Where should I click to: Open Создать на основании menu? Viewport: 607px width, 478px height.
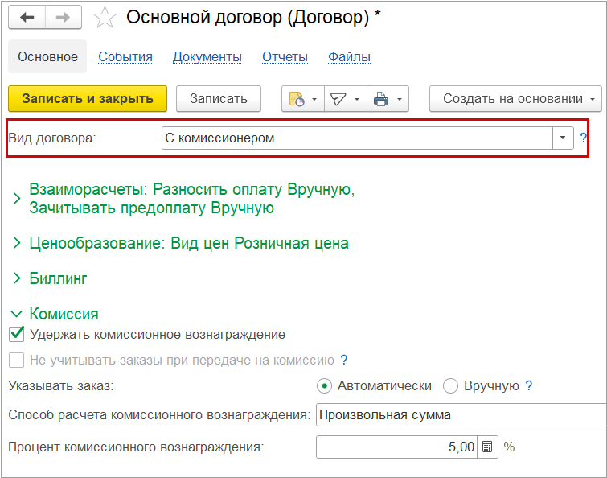coord(515,99)
